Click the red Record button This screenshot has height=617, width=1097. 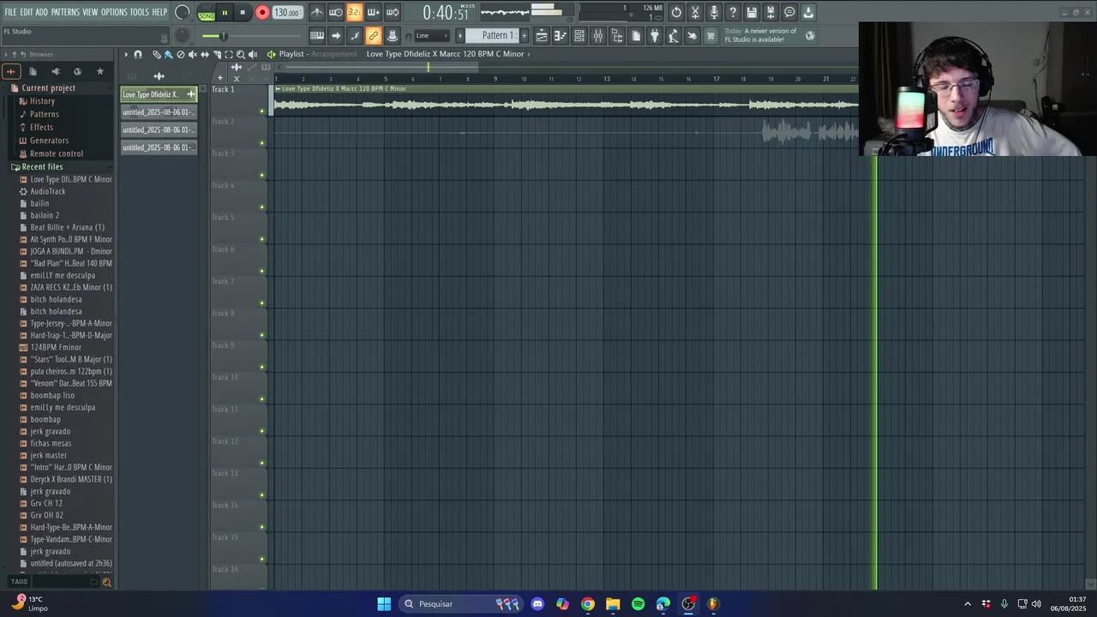(x=262, y=13)
